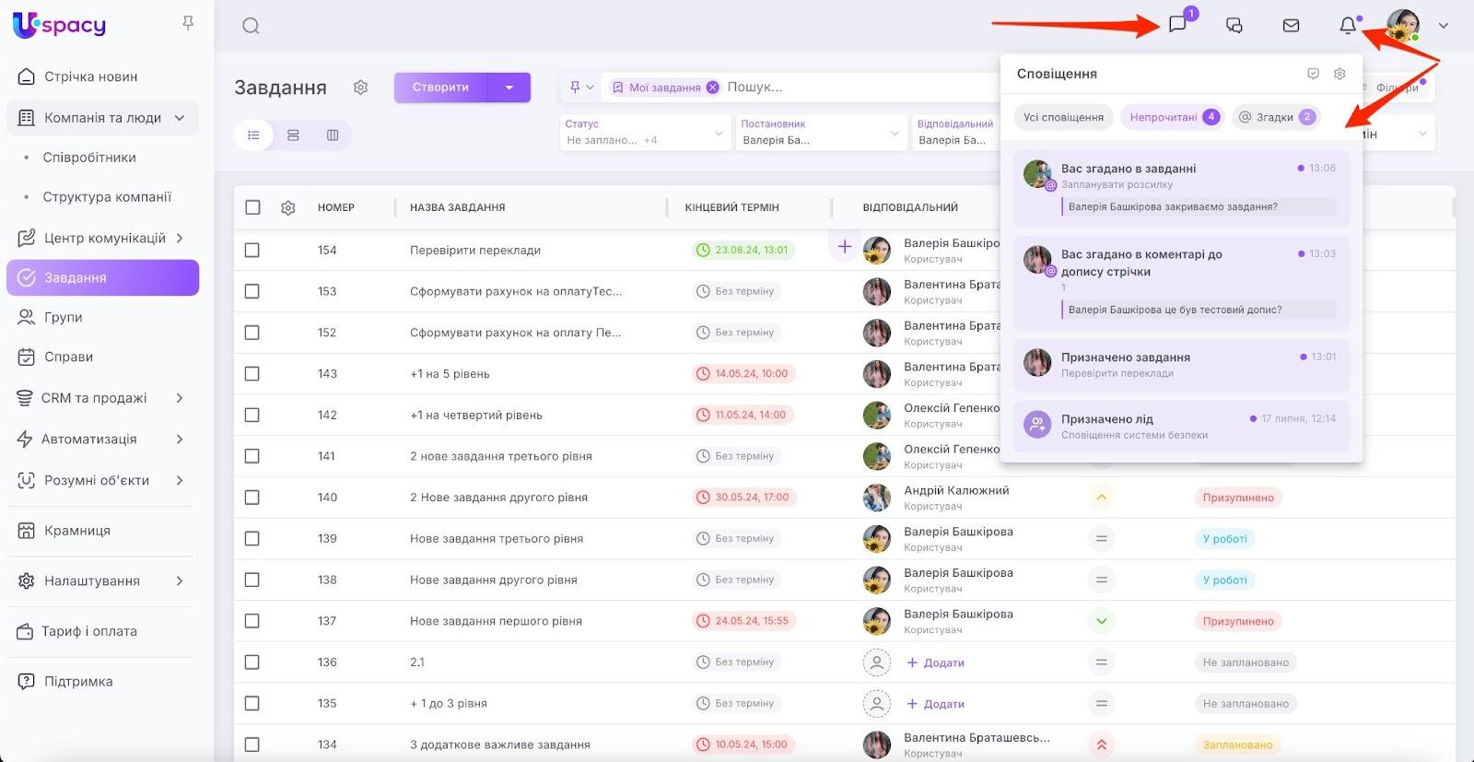Check the checkbox for task 143
The height and width of the screenshot is (762, 1474).
tap(252, 373)
